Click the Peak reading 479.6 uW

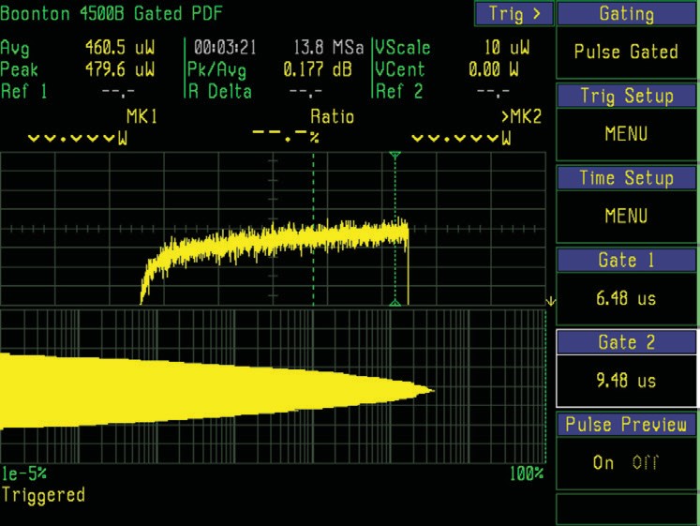120,69
